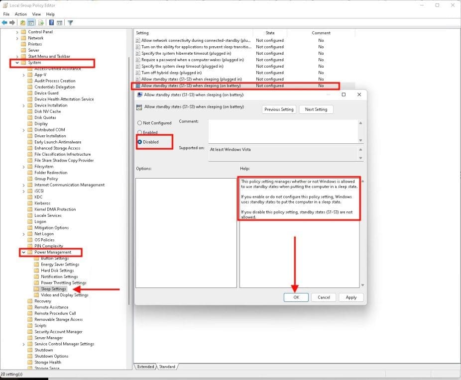Image resolution: width=461 pixels, height=380 pixels.
Task: Toggle the Show/Hide Console Tree icon
Action: click(30, 22)
